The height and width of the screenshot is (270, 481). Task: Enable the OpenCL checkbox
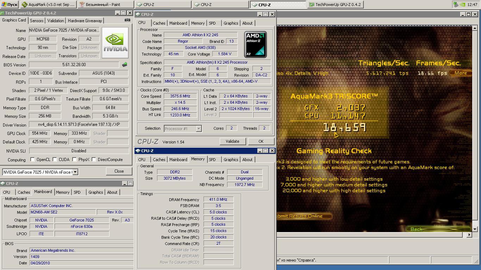[x=33, y=160]
